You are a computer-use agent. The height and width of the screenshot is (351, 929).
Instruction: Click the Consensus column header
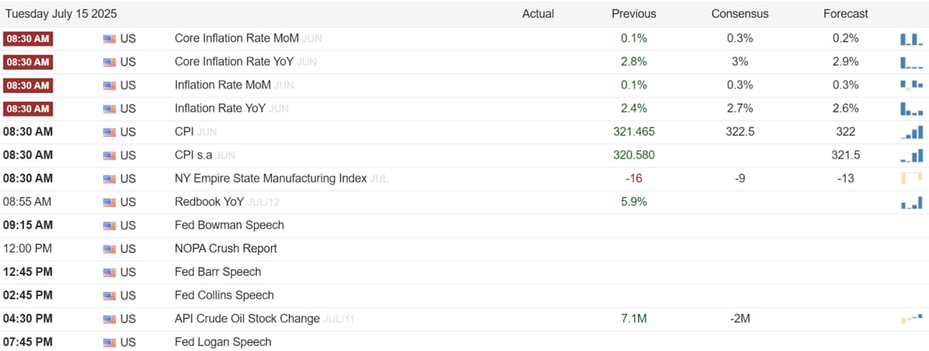(740, 14)
